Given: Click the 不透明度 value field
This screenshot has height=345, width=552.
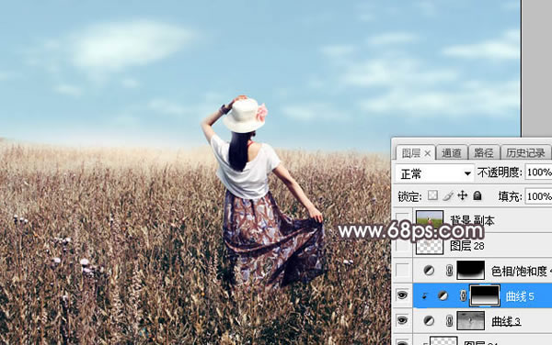Looking at the screenshot, I should pos(538,172).
